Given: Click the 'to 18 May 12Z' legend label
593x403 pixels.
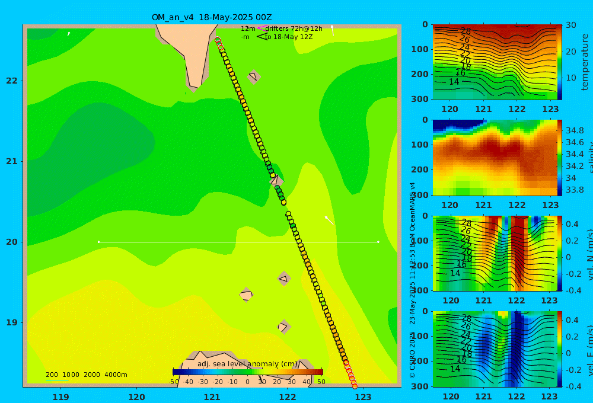Looking at the screenshot, I should pos(289,37).
